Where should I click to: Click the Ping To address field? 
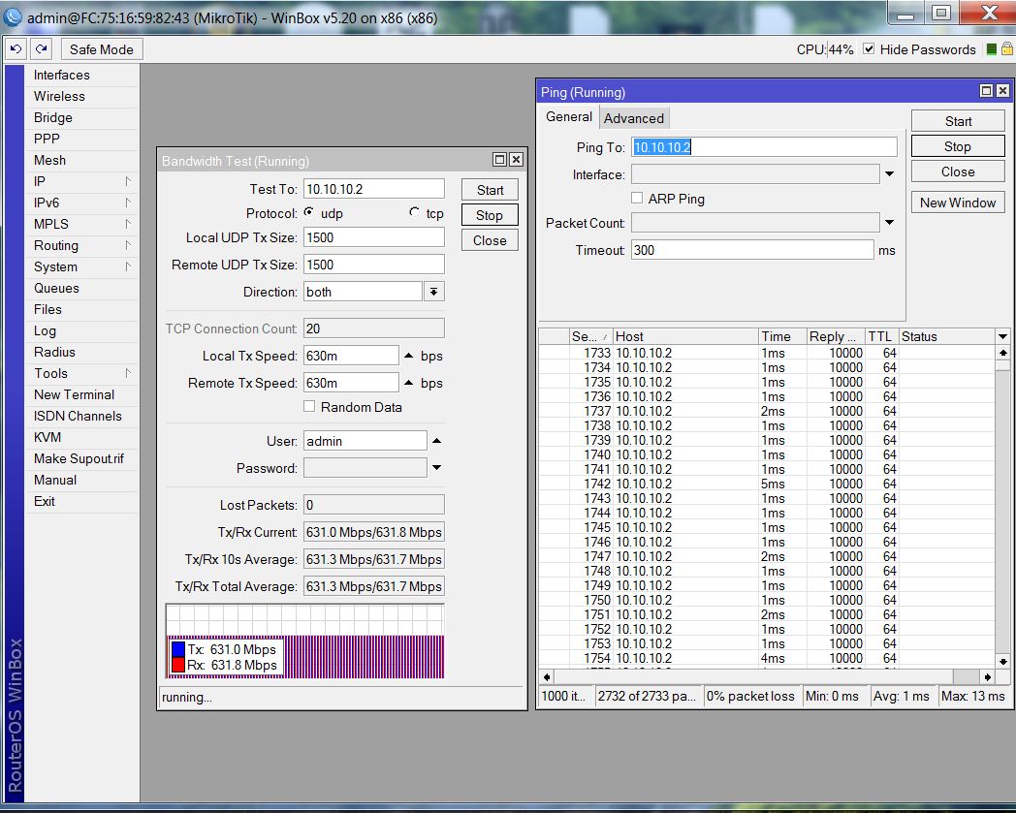point(764,147)
